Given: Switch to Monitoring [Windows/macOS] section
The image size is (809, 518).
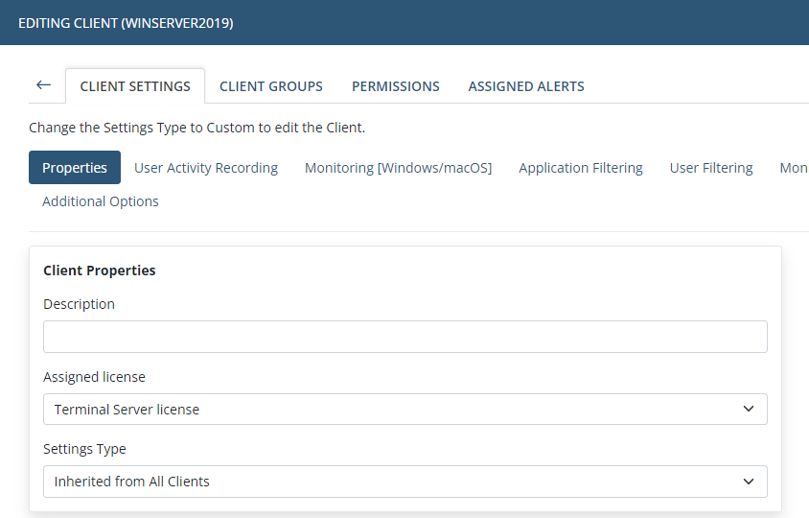Looking at the screenshot, I should point(398,168).
